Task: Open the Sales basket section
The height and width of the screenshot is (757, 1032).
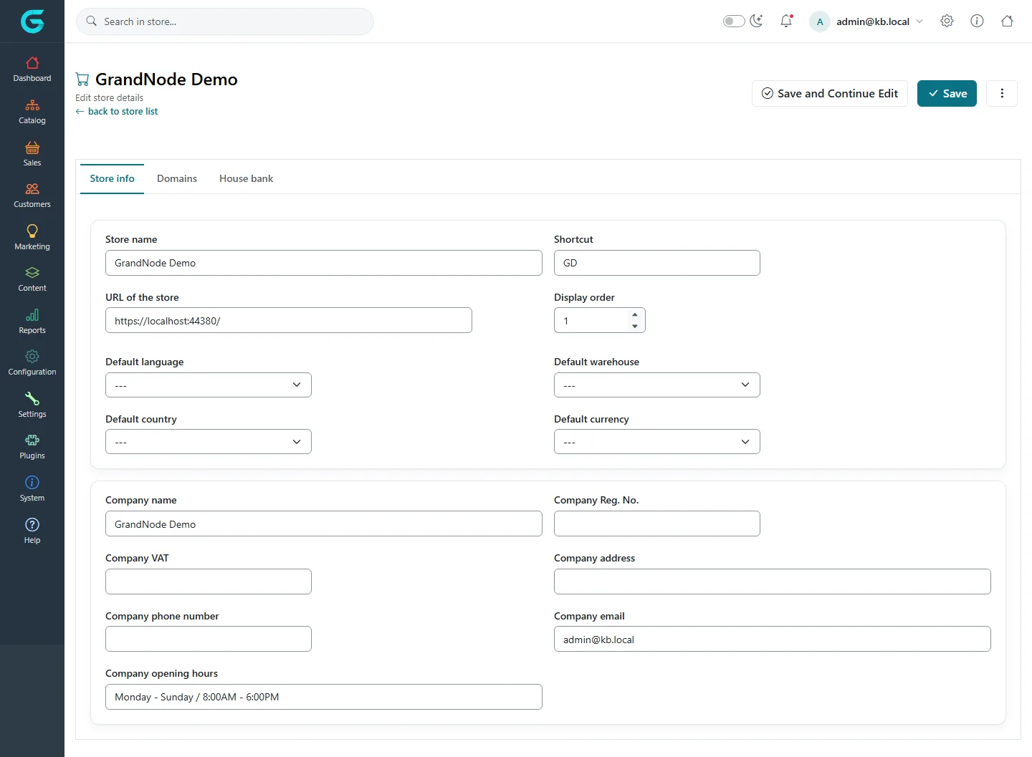Action: pos(32,154)
